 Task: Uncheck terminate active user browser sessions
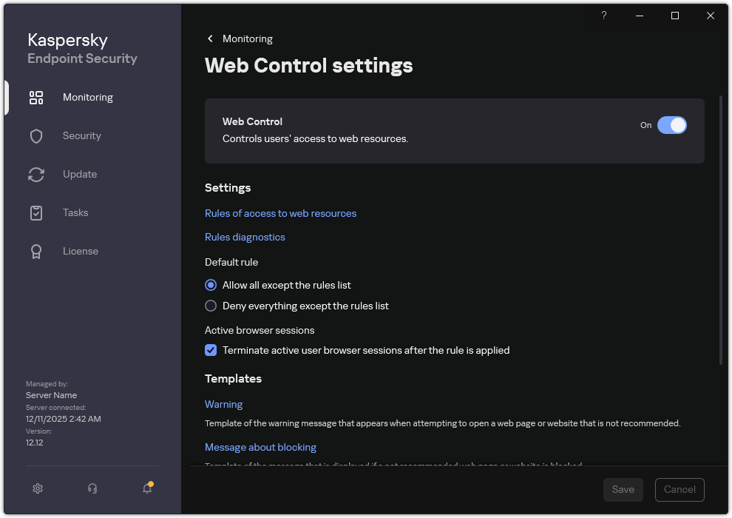[x=211, y=350]
